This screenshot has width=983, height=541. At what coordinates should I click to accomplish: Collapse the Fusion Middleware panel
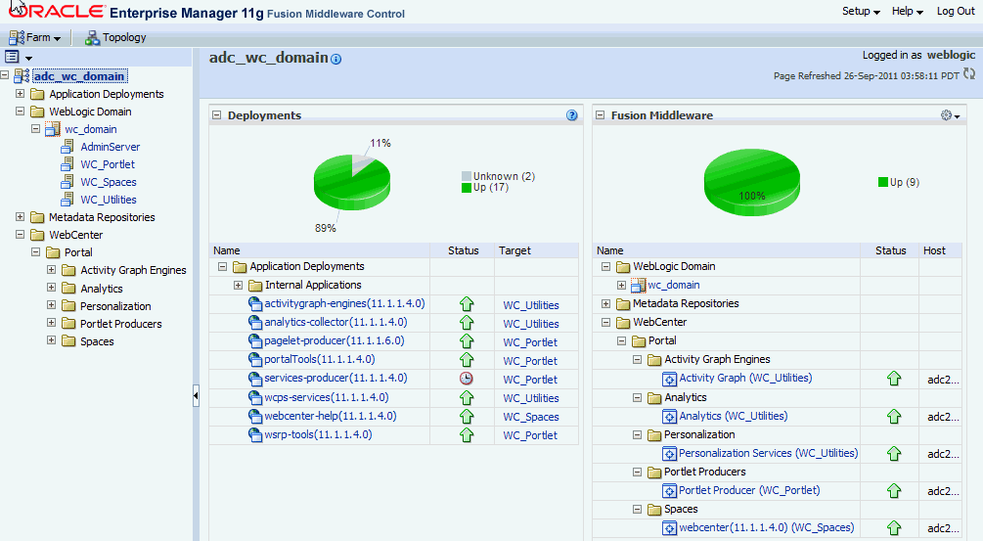[x=600, y=115]
